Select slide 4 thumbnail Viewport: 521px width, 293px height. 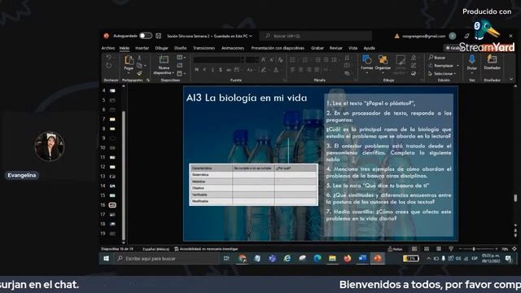click(112, 90)
